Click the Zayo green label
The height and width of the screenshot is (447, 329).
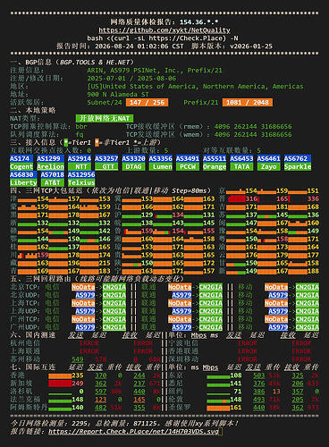coord(269,166)
